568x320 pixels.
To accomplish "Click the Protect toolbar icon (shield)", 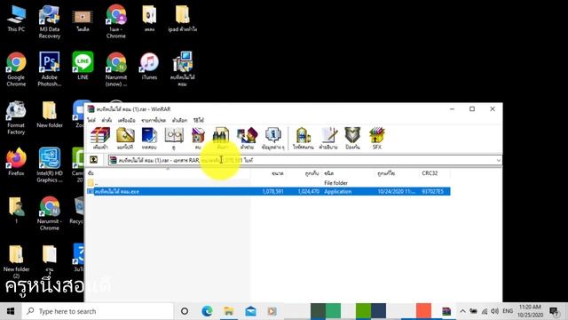I will coord(352,139).
